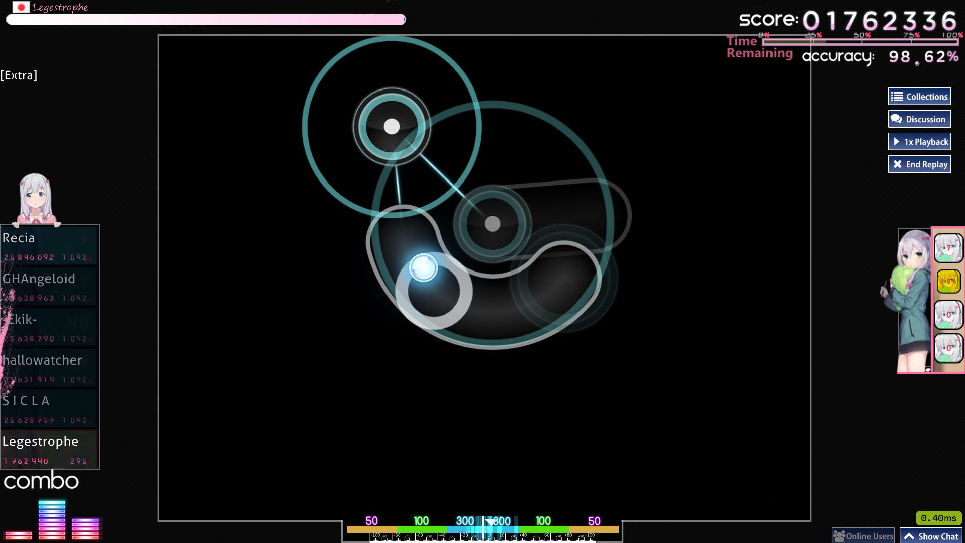Open the beatmap Discussion button
The height and width of the screenshot is (543, 965).
coord(919,119)
